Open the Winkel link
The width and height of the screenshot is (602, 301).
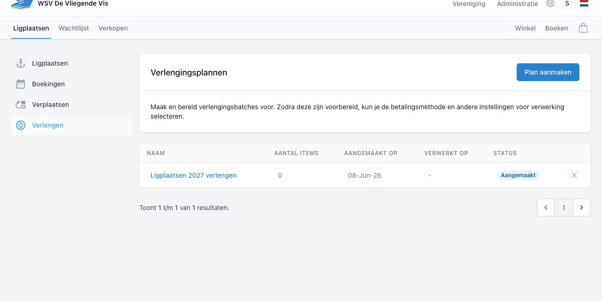[x=525, y=28]
